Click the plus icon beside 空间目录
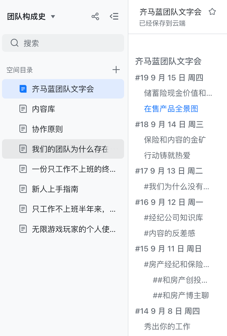Screen dimensions: 227x336 click(116, 70)
